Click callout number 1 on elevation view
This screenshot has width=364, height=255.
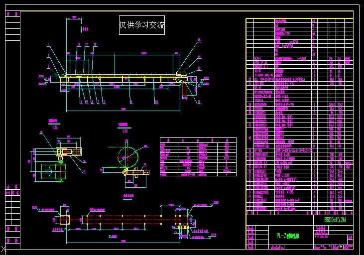(x=49, y=44)
